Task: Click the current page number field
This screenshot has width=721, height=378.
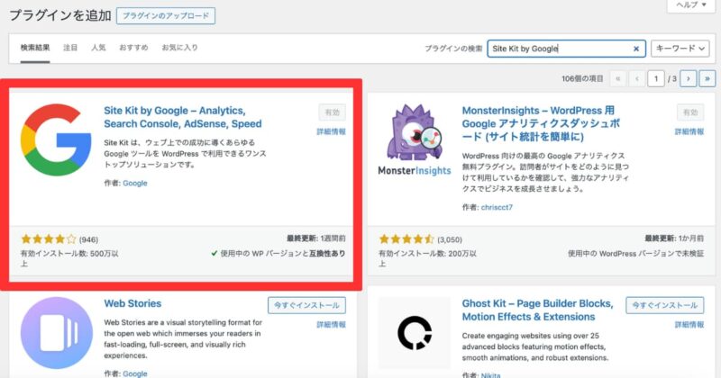Action: click(x=656, y=78)
